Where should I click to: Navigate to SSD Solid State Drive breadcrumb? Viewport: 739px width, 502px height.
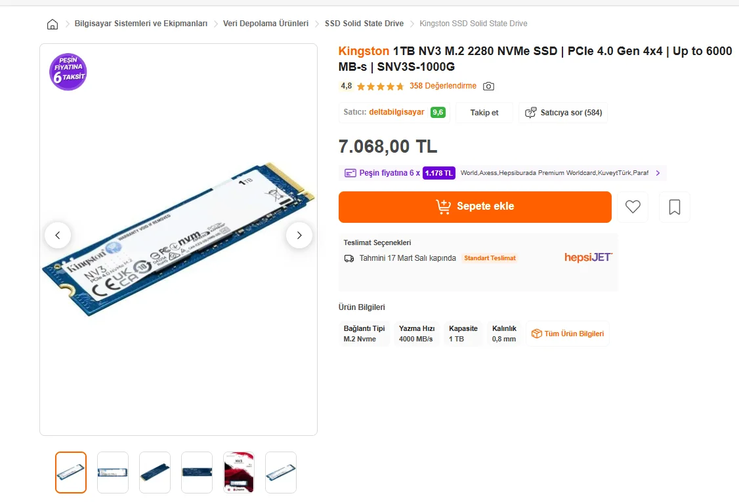click(364, 24)
